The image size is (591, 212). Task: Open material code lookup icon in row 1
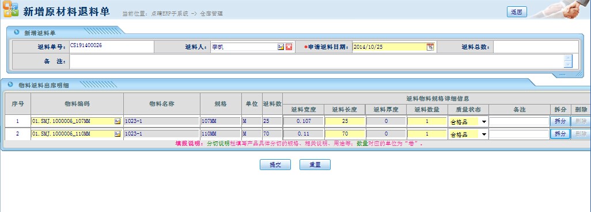(118, 121)
